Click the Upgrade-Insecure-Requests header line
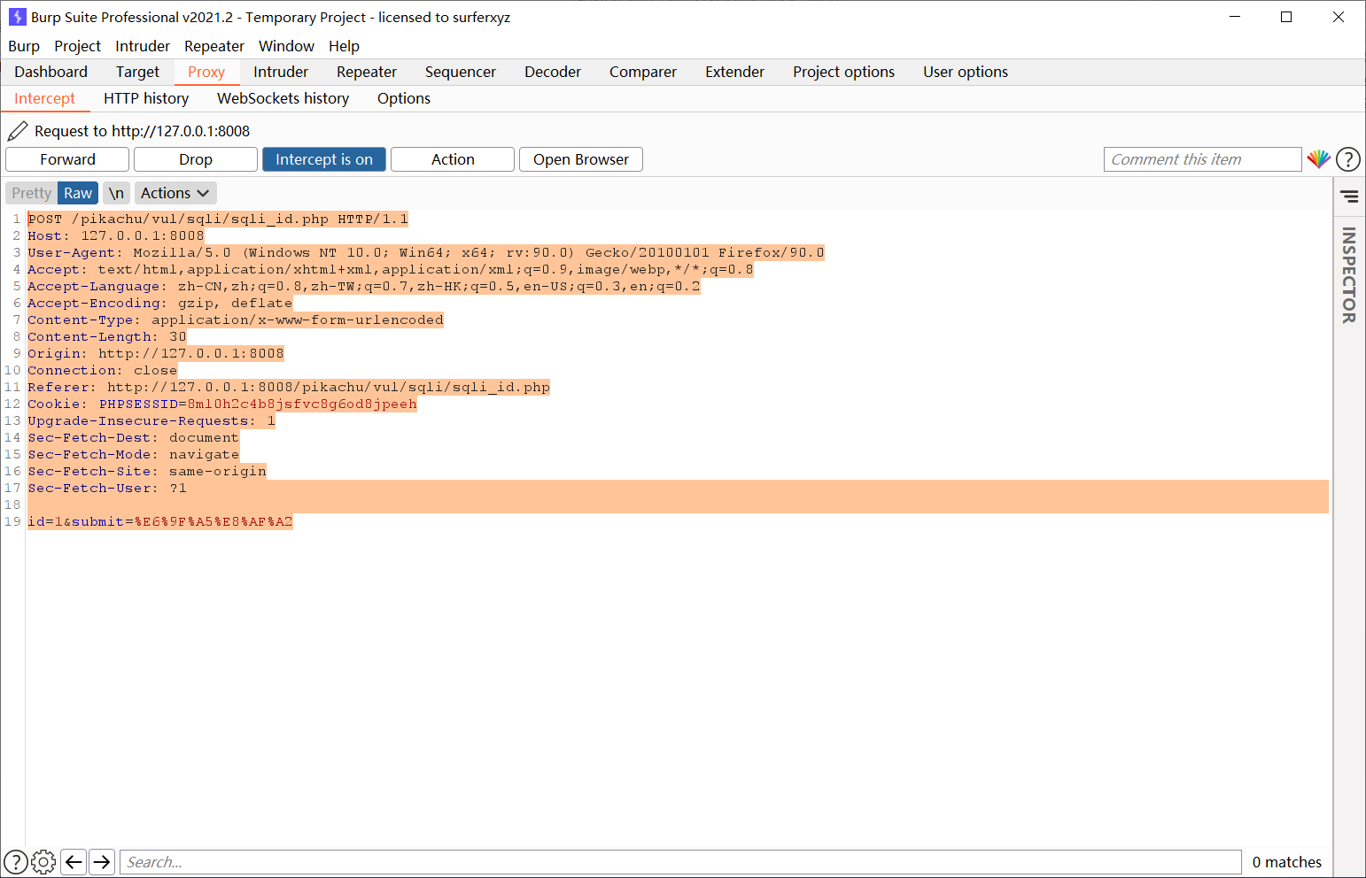Screen dimensions: 1366x878 (x=151, y=420)
